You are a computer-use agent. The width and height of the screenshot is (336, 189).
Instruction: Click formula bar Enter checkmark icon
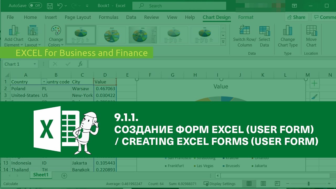pyautogui.click(x=68, y=64)
